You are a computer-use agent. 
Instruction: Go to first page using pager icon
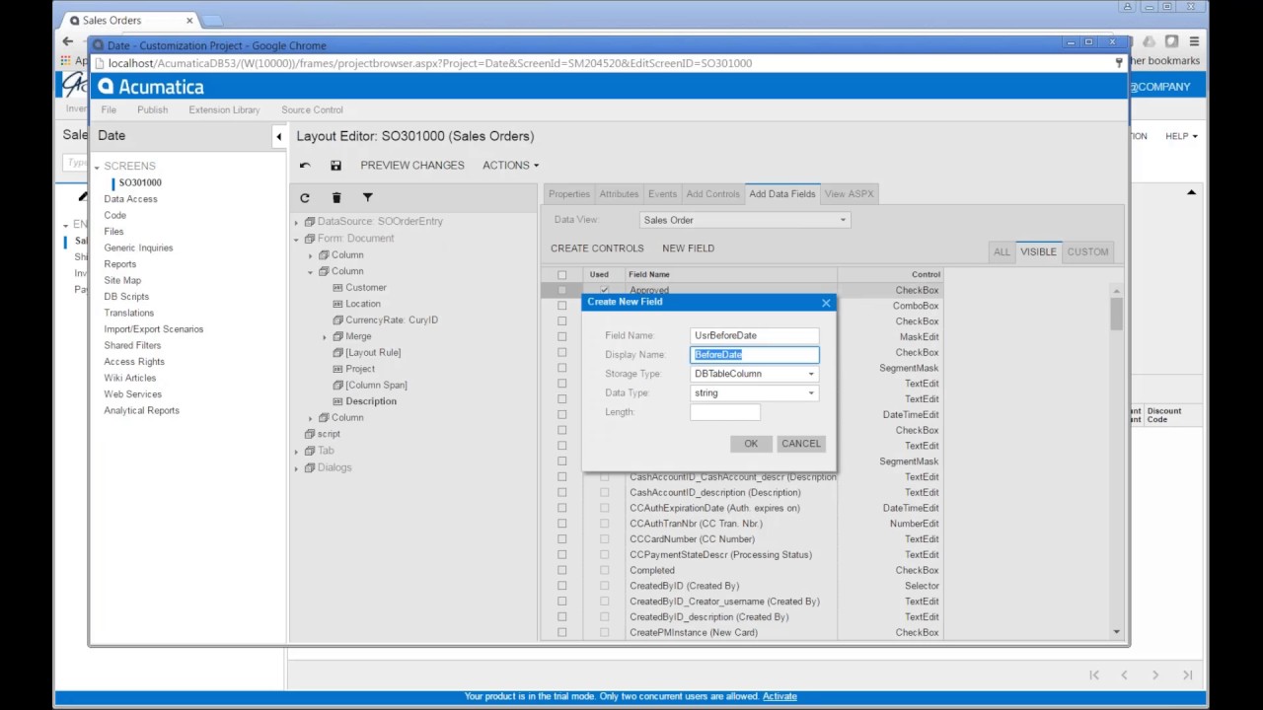[x=1094, y=674]
